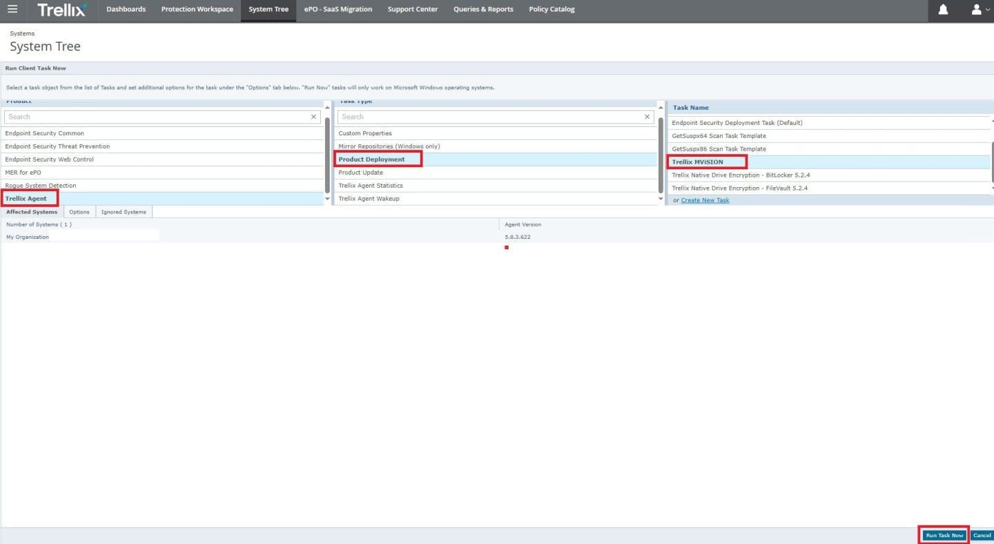Choose the Trellix Agent Statistics task type

(x=496, y=186)
